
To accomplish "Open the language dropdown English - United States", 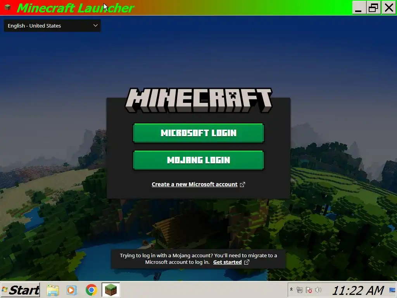I will (x=52, y=26).
